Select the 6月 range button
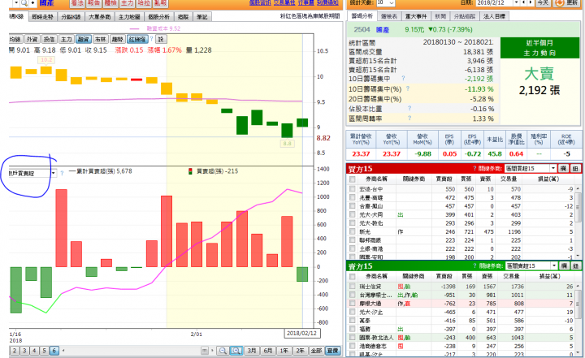The width and height of the screenshot is (585, 358). click(x=268, y=351)
